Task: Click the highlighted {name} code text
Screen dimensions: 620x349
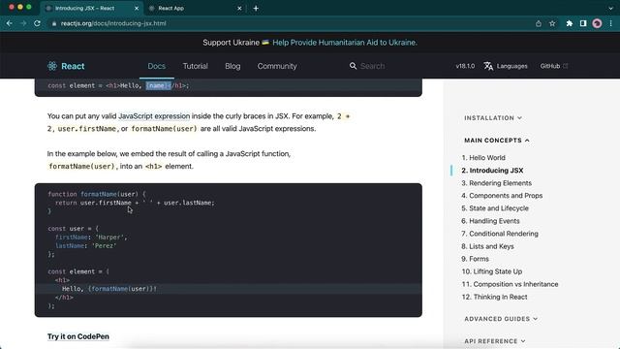Action: (158, 85)
